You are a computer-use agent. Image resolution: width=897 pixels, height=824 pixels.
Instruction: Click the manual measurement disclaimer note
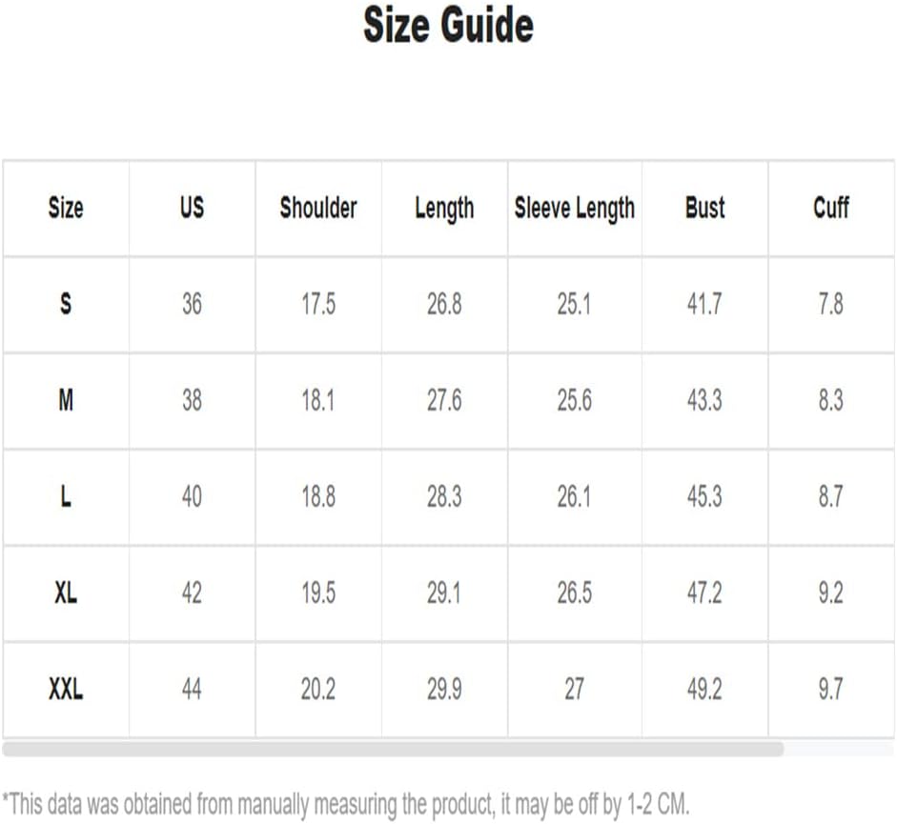pos(345,802)
